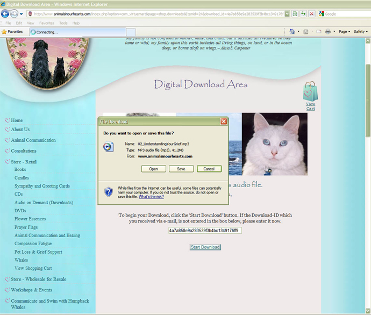Open the File menu
This screenshot has width=371, height=315.
(x=8, y=23)
